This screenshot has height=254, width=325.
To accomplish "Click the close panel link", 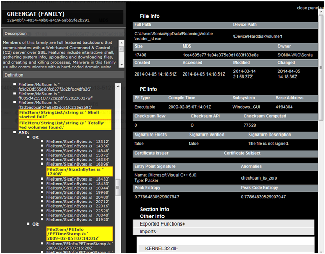I will tap(309, 8).
